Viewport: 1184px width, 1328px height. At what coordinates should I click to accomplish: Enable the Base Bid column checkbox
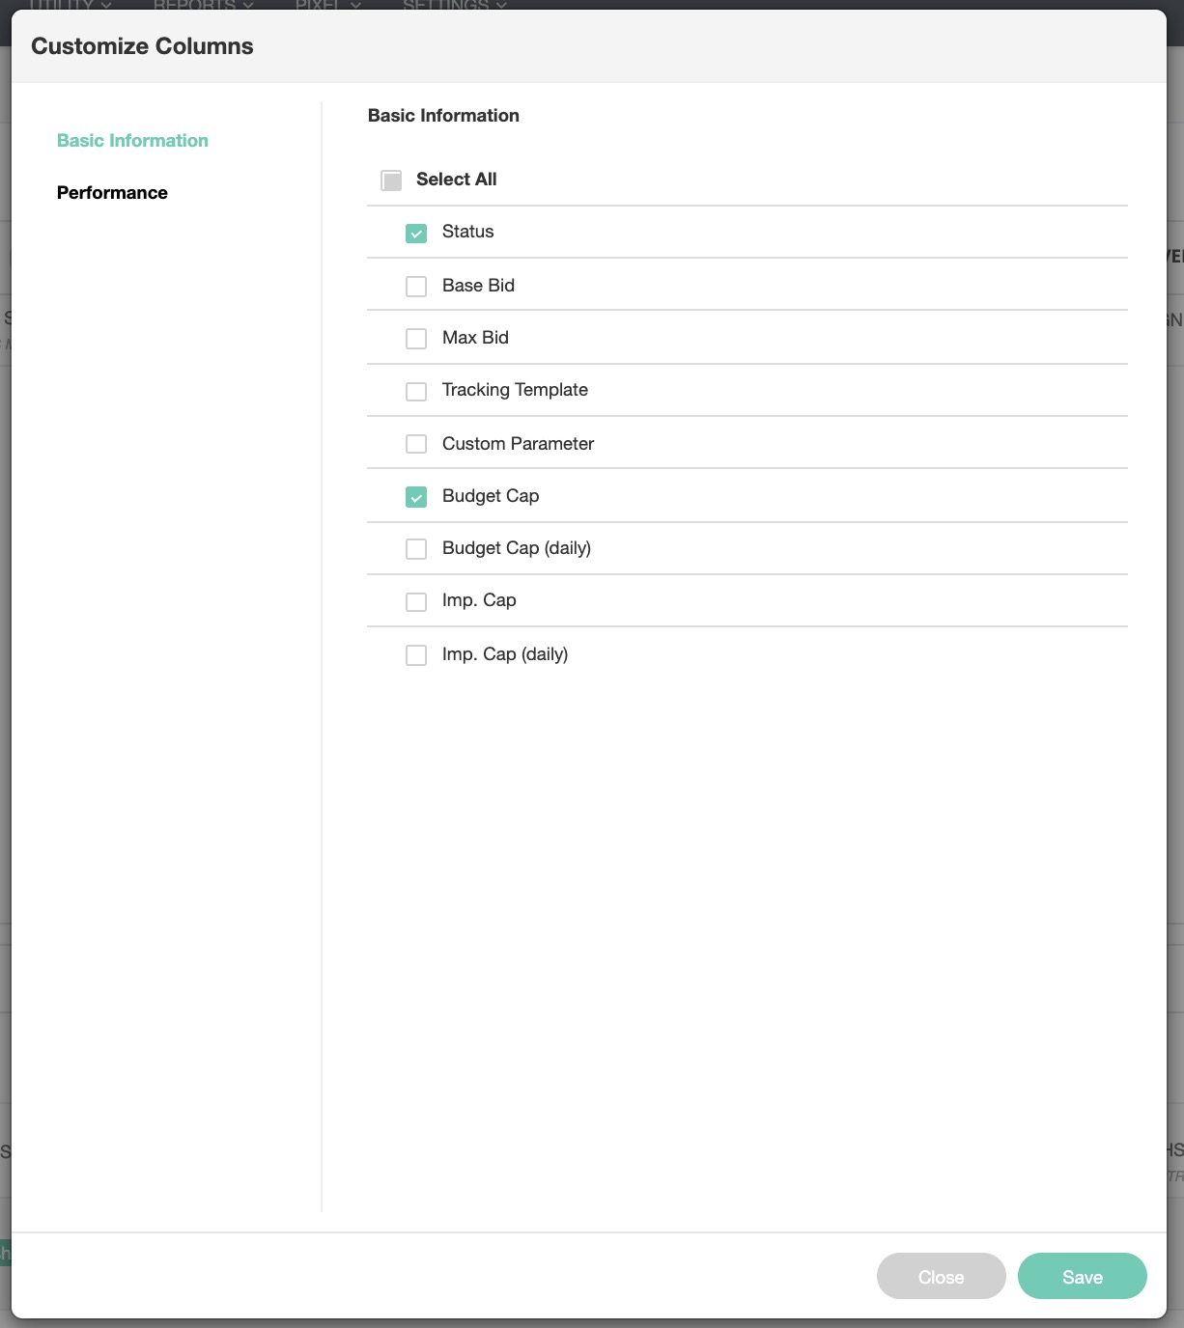(x=416, y=287)
